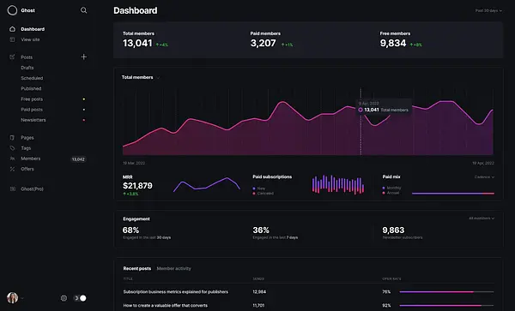Open Subscription business metrics post title
The width and height of the screenshot is (515, 311).
(x=175, y=291)
